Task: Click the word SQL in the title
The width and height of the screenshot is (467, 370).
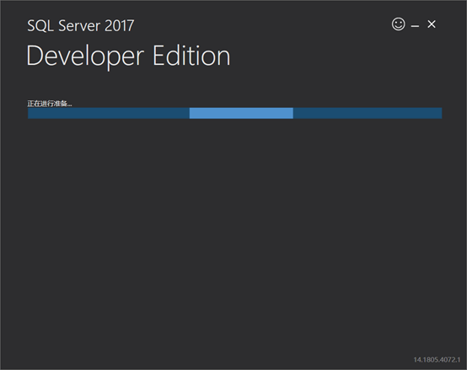Action: coord(40,25)
